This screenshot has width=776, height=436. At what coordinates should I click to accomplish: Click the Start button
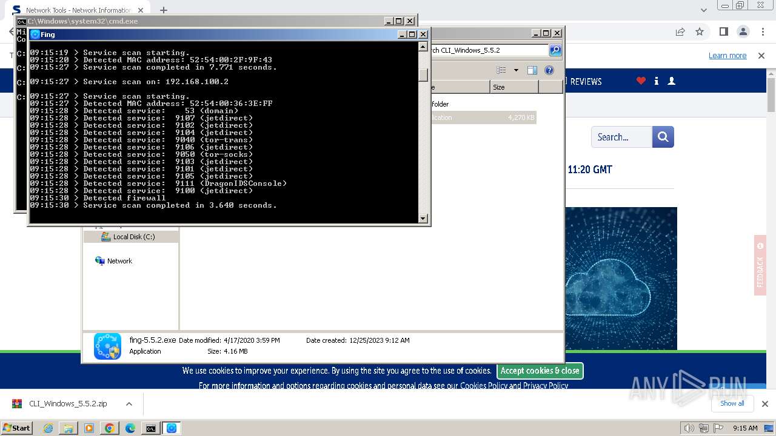(17, 428)
